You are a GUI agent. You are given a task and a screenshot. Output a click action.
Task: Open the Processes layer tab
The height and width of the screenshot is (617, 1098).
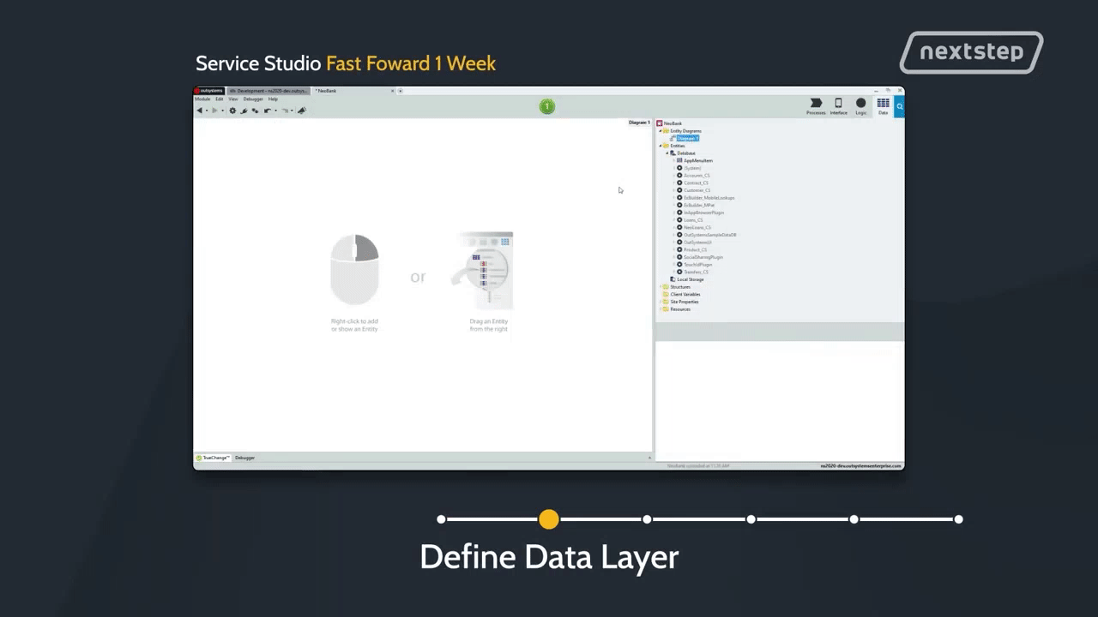[x=816, y=105]
